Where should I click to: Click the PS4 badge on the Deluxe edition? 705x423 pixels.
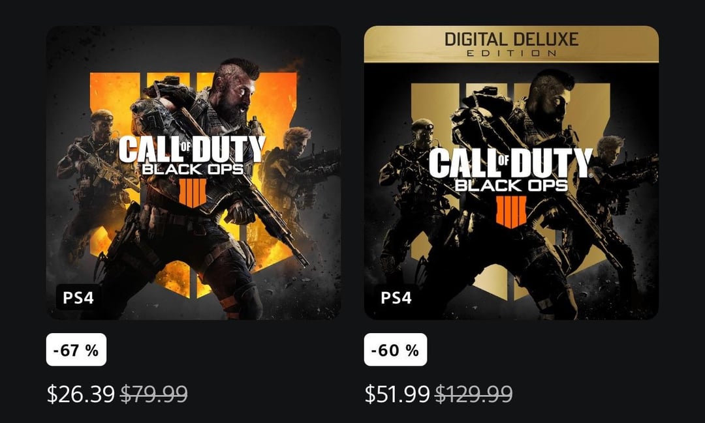tap(397, 298)
